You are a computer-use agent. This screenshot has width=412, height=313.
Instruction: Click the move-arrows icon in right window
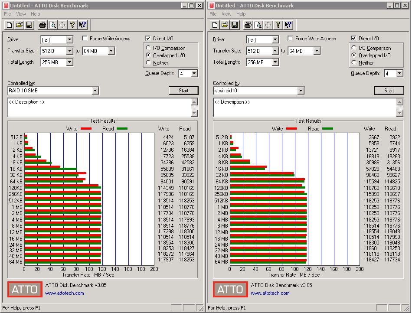point(268,25)
